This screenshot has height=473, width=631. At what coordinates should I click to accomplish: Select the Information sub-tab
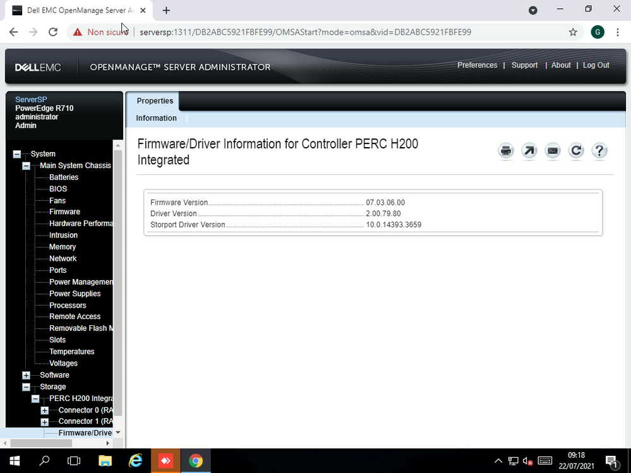pos(156,118)
